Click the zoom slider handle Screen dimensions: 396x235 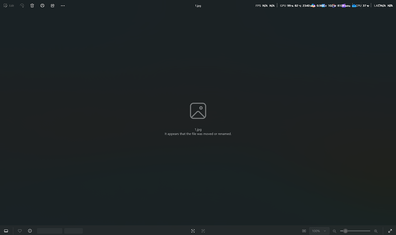(x=345, y=231)
